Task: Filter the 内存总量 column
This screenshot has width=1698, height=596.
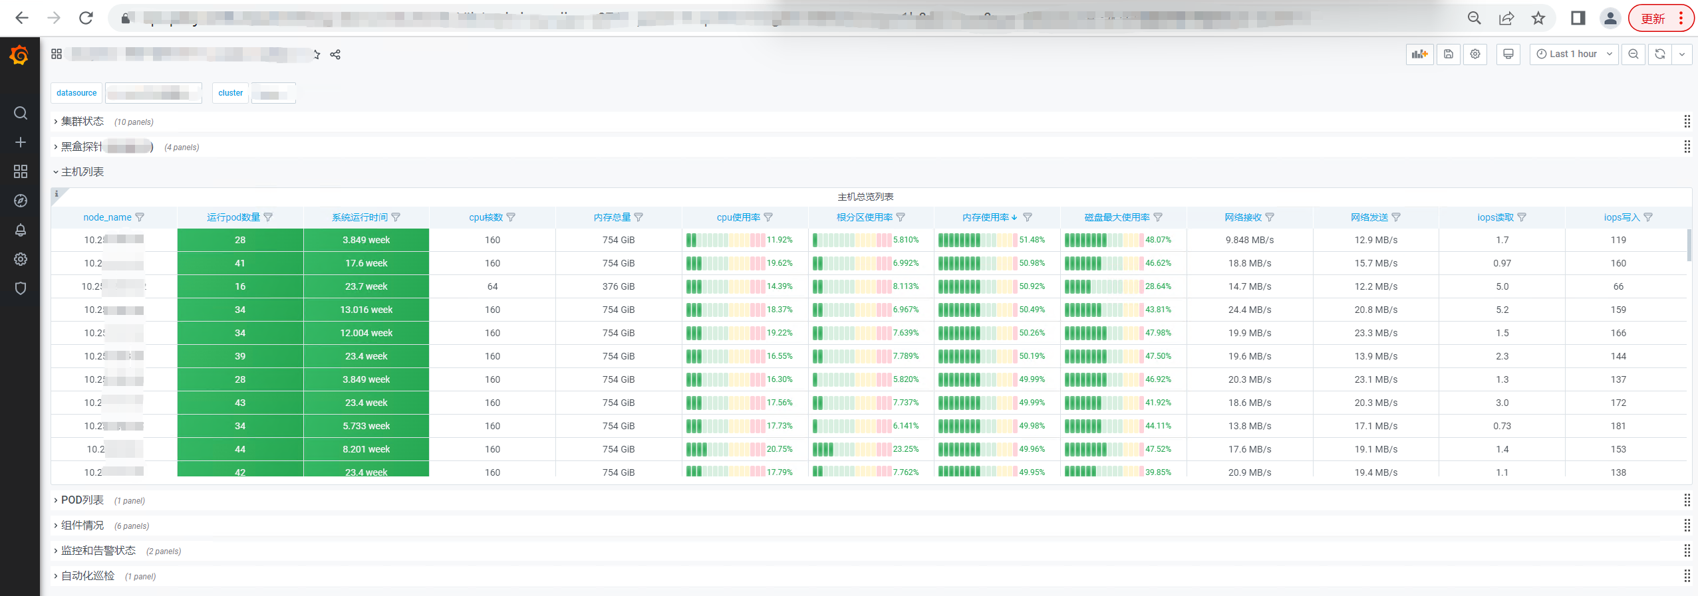Action: pos(638,217)
